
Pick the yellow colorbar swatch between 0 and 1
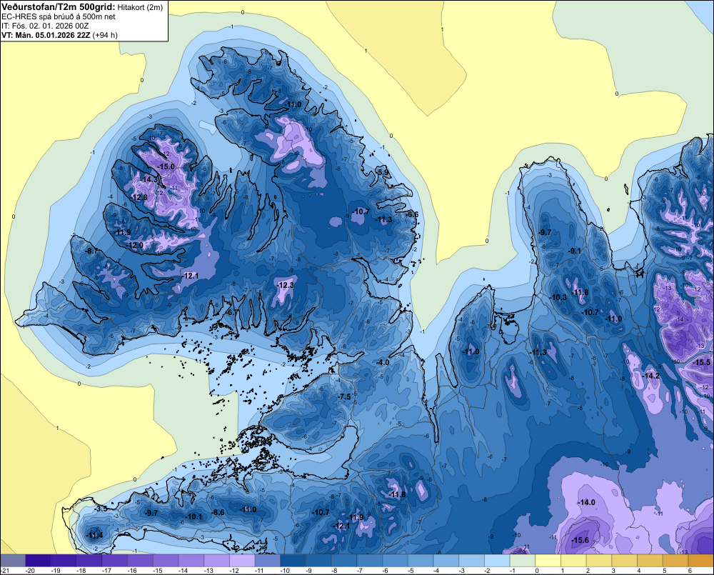(x=548, y=561)
